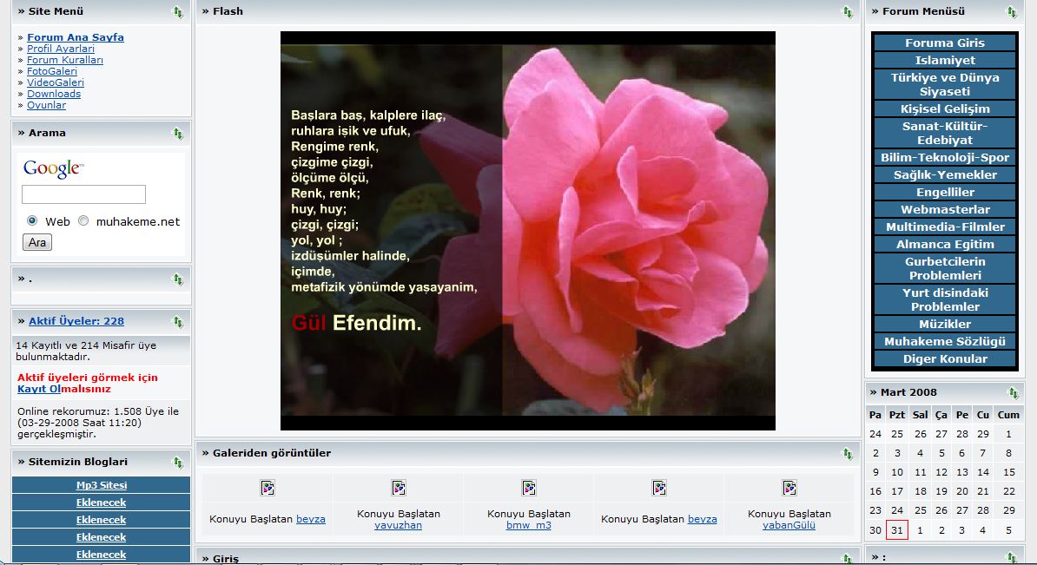The image size is (1037, 565).
Task: Open gallery image icon above yabanGülü
Action: pyautogui.click(x=789, y=488)
